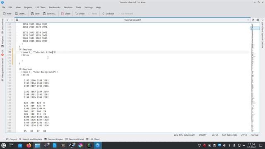Show the Documents side panel
The image size is (265, 149).
[2, 26]
